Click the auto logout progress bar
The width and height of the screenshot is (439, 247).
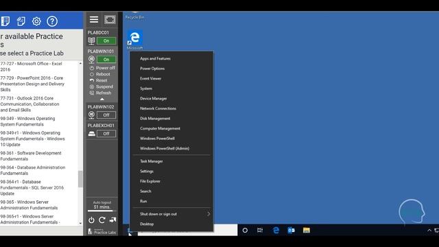click(x=102, y=211)
